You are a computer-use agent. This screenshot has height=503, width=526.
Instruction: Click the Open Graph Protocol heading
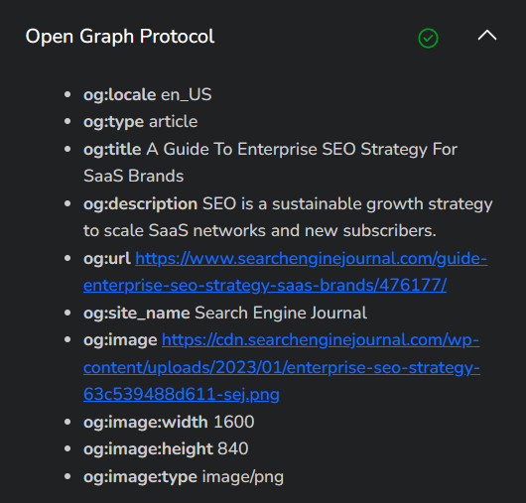(x=120, y=37)
